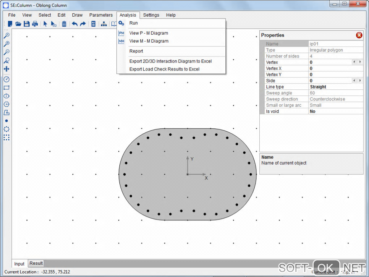Screen dimensions: 369x277
Task: Select View P - M Diagram
Action: click(x=148, y=33)
